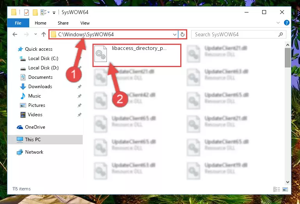
Task: Go up one folder level
Action: pos(44,34)
